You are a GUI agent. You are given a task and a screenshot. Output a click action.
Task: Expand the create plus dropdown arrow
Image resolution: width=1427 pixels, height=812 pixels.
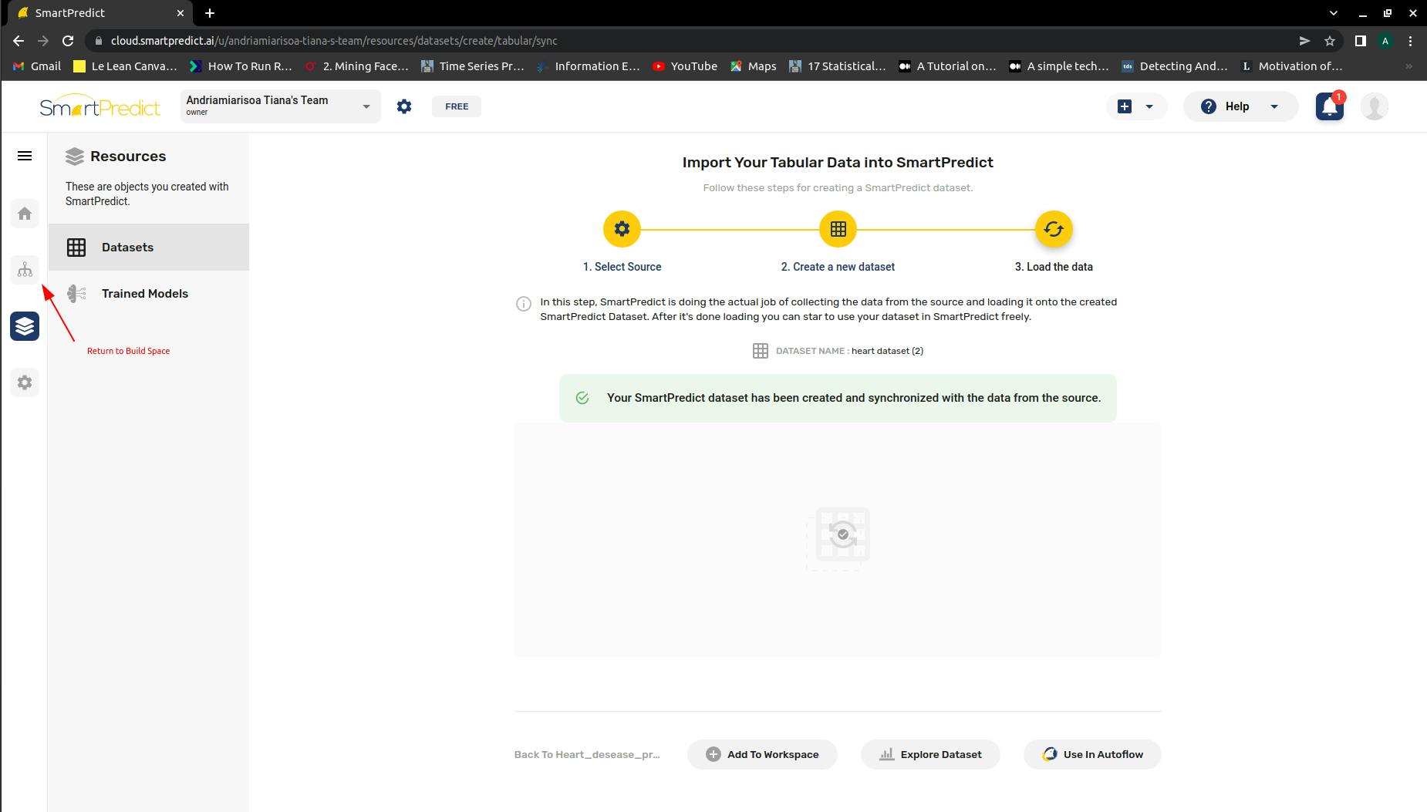(1149, 106)
